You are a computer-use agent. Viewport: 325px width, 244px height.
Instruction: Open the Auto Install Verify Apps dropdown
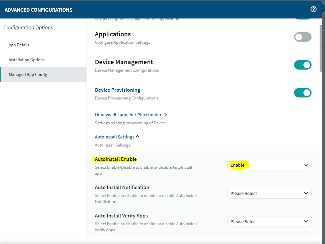point(269,221)
